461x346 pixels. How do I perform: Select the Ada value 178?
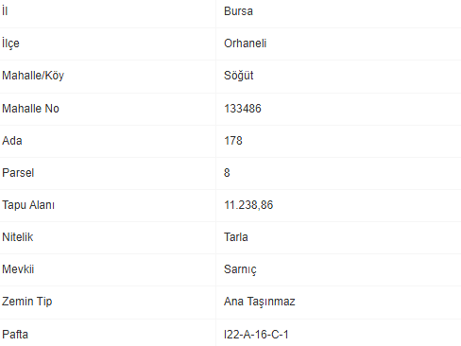click(233, 141)
